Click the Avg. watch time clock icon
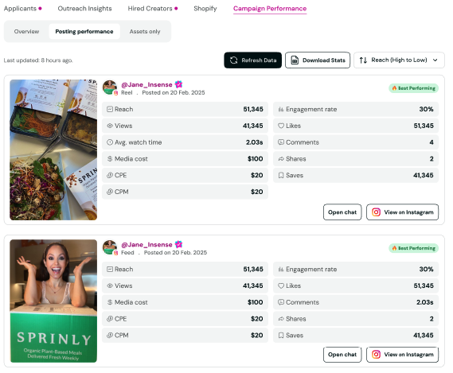Viewport: 453px width, 373px height. click(x=110, y=142)
